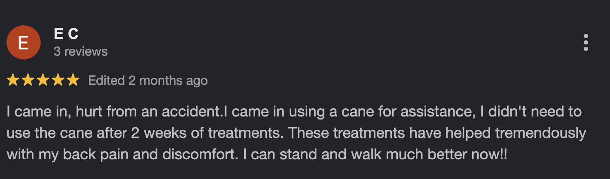
Task: Click the fourth gold rating star
Action: point(58,80)
